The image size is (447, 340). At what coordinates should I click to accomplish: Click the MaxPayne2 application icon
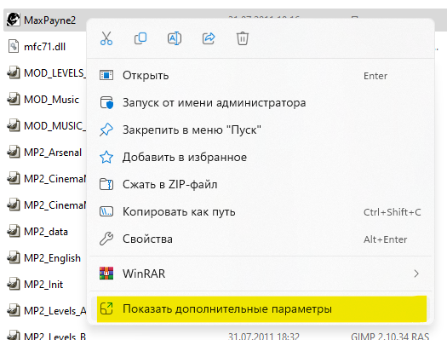pos(13,20)
